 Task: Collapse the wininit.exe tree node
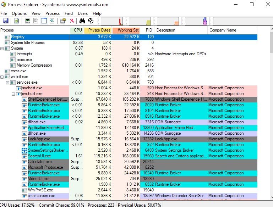point(2,77)
